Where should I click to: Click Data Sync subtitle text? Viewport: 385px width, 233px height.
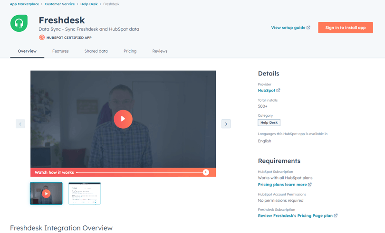pyautogui.click(x=89, y=29)
